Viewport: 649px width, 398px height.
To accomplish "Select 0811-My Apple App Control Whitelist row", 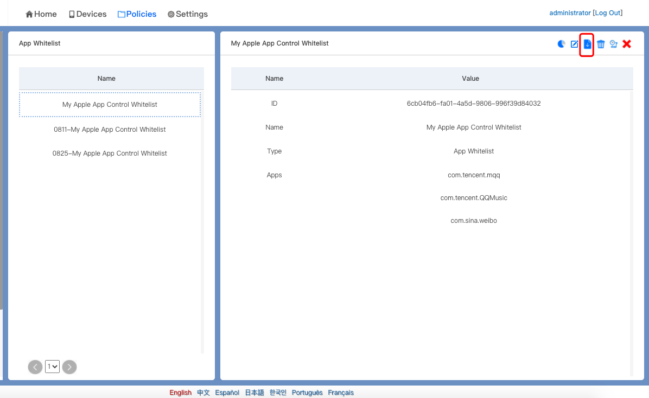I will tap(110, 130).
